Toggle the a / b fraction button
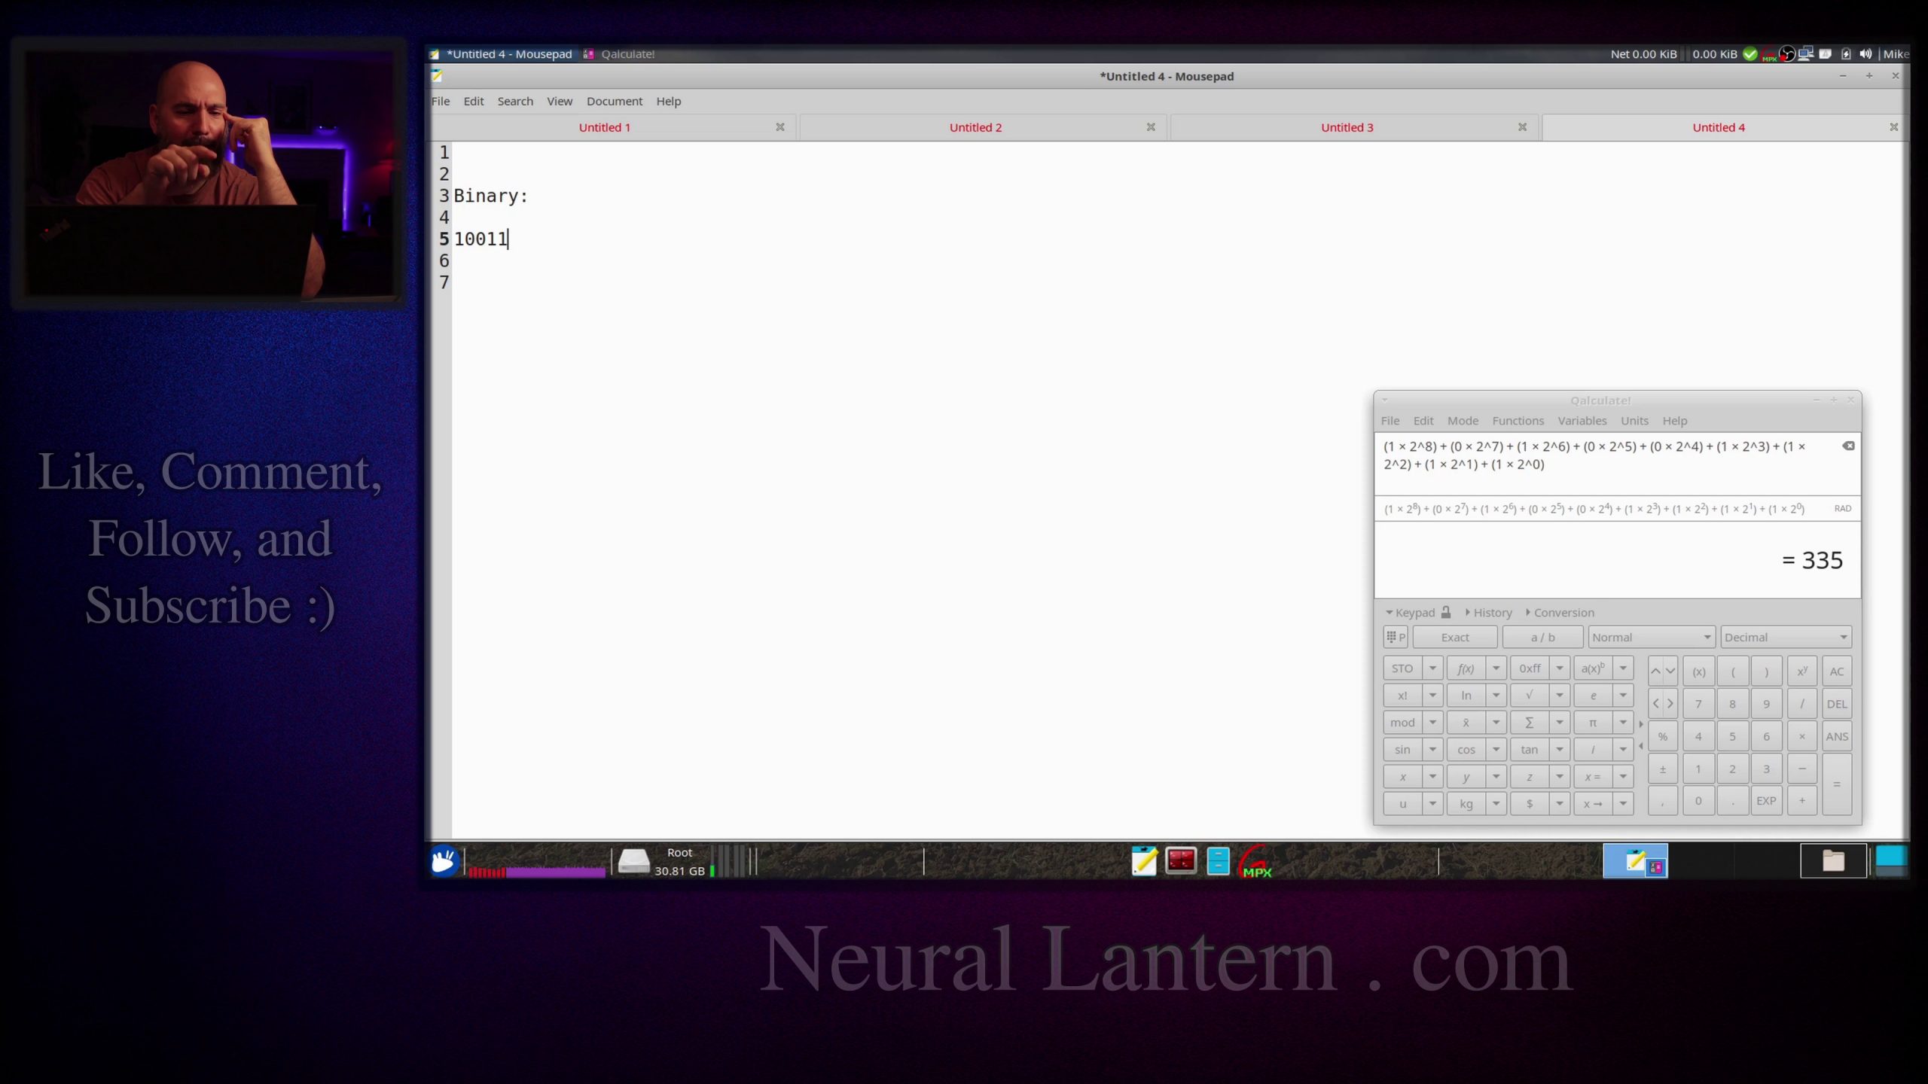 pos(1542,638)
